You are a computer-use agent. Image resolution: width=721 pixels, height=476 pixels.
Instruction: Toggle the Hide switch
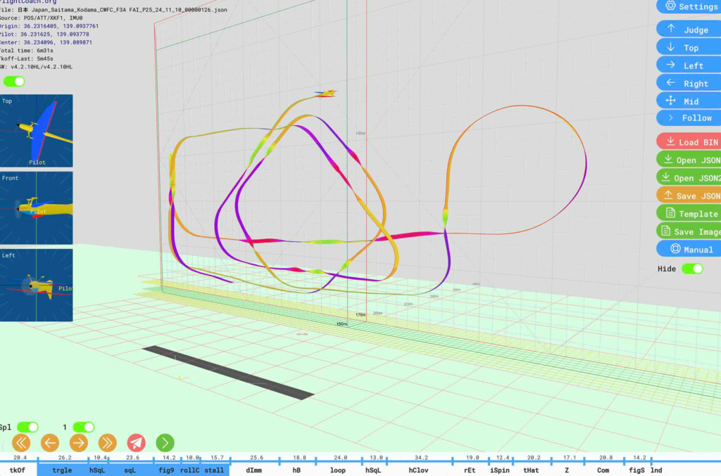tap(693, 269)
